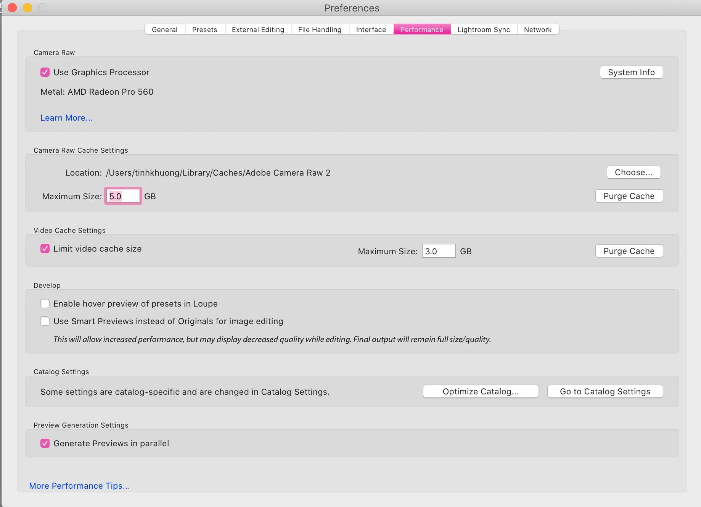The height and width of the screenshot is (507, 701).
Task: Toggle Limit video cache size checkbox
Action: (x=45, y=249)
